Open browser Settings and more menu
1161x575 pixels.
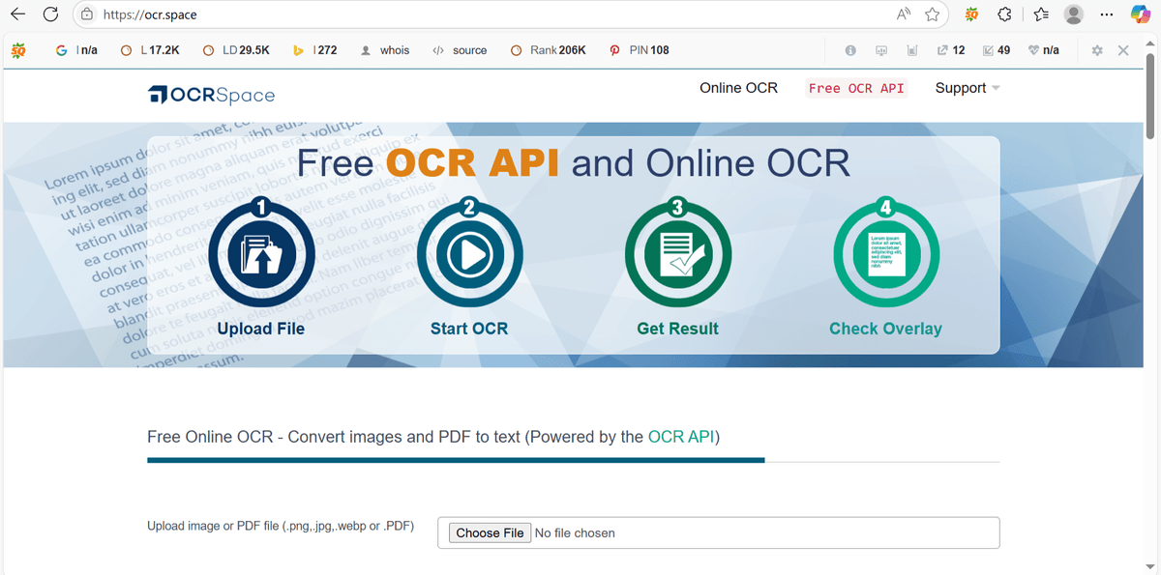pos(1108,14)
